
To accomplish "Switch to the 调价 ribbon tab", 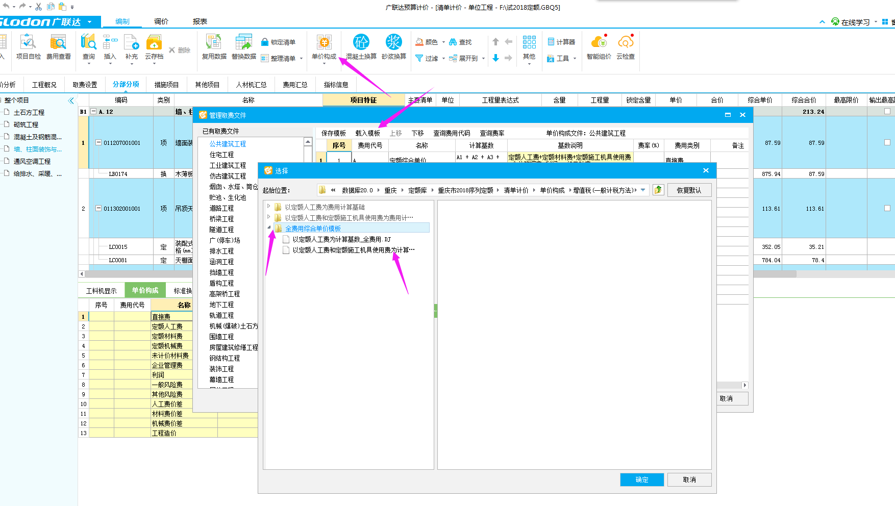I will point(161,21).
